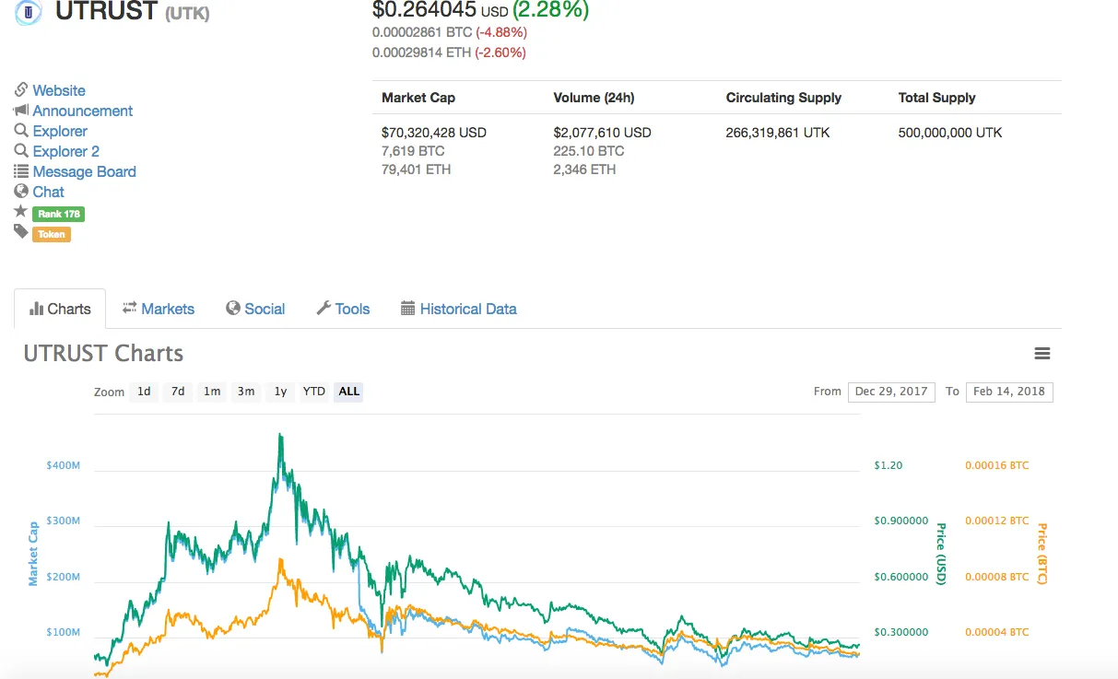Set chart zoom to 1m
This screenshot has width=1118, height=679.
click(212, 392)
